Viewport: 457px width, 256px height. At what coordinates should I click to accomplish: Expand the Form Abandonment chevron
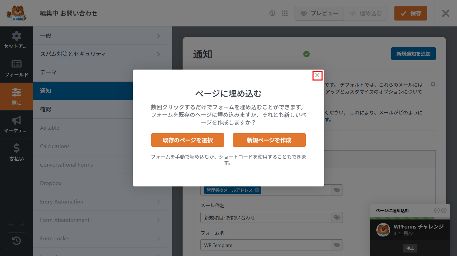coord(158,220)
